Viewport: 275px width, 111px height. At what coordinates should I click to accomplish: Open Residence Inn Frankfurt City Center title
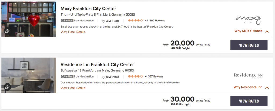[x=97, y=64]
